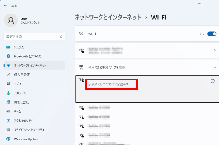
Task: Open connected network properties chevron
Action: click(215, 51)
